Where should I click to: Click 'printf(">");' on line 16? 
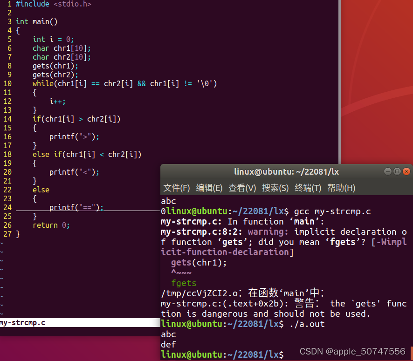tap(74, 136)
